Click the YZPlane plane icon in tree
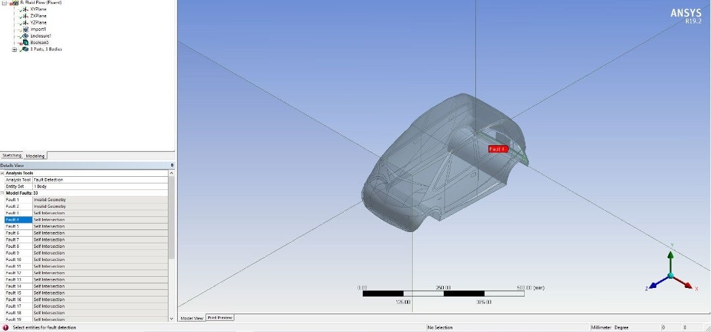The width and height of the screenshot is (711, 332). tap(26, 22)
